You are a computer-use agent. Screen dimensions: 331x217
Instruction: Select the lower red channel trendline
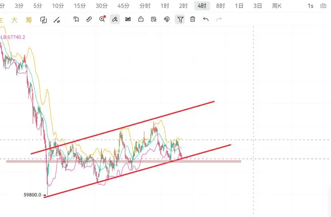(137, 171)
